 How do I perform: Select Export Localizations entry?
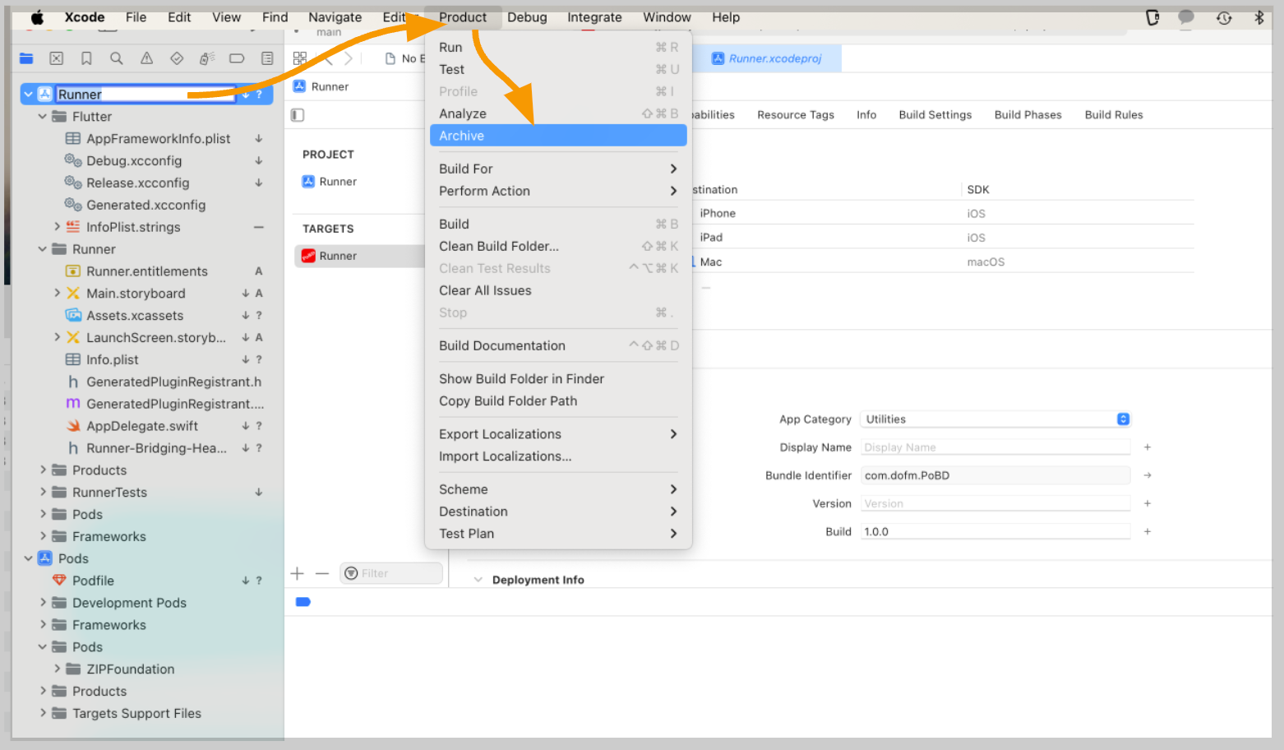(x=558, y=434)
